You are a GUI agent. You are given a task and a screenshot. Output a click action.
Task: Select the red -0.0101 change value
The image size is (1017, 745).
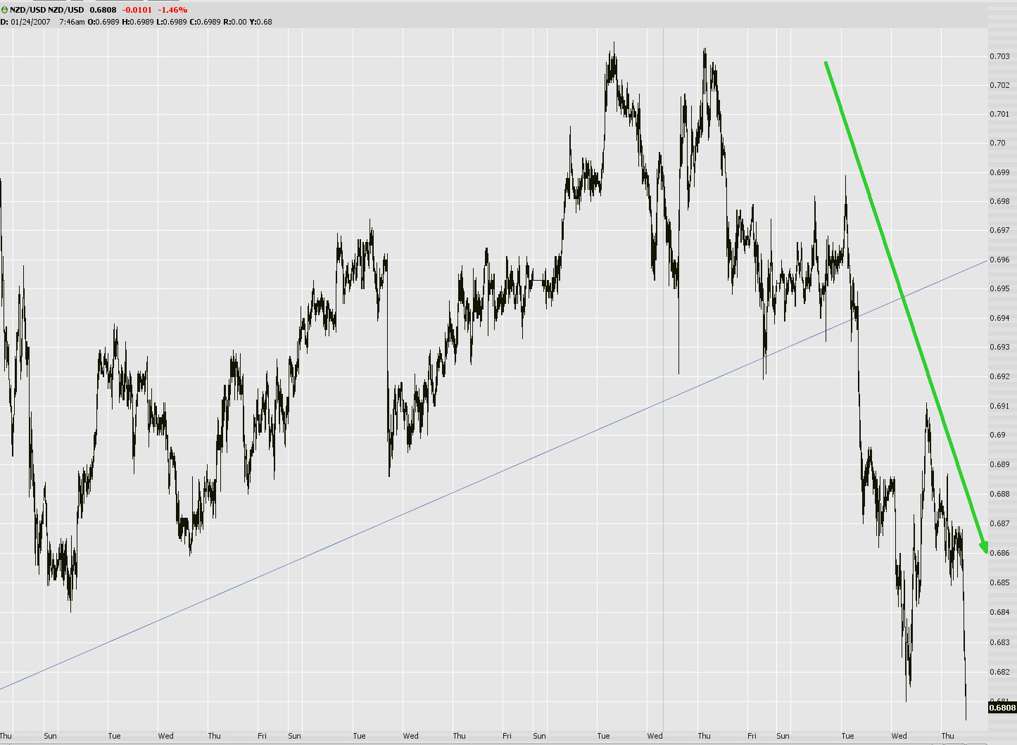tap(137, 10)
